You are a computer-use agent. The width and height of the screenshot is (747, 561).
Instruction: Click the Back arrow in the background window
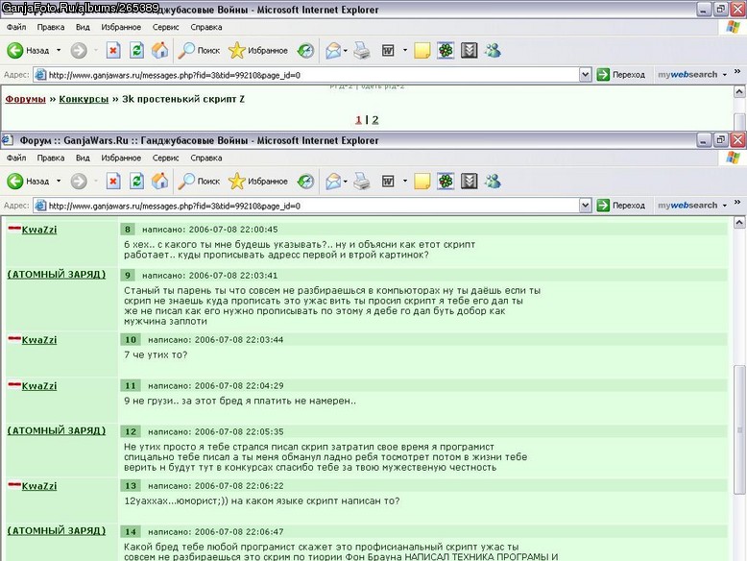tap(14, 50)
